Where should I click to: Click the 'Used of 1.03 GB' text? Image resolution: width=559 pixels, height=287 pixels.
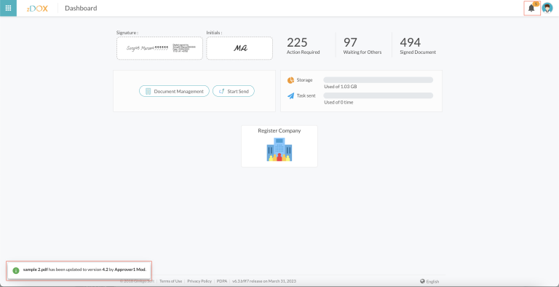point(341,87)
